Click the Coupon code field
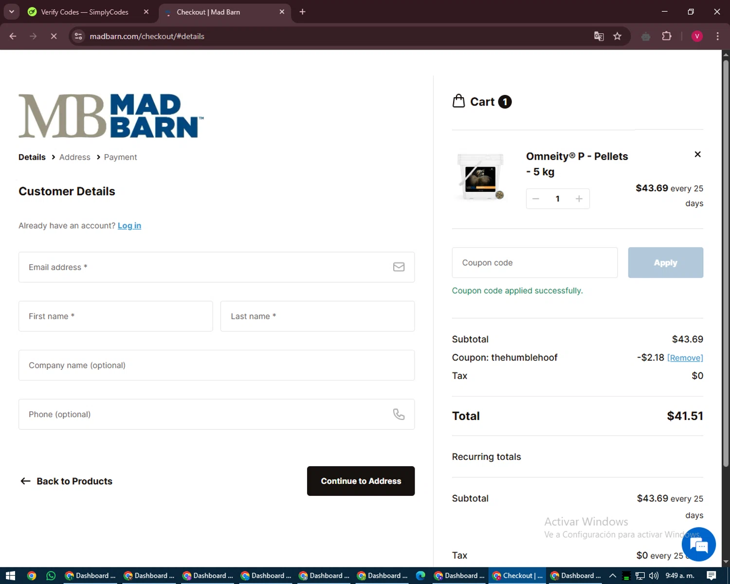The width and height of the screenshot is (730, 584). point(534,263)
